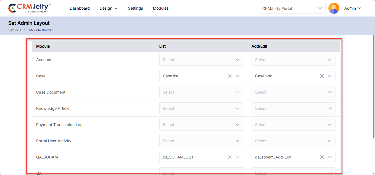Click the Module Builder breadcrumb link
The height and width of the screenshot is (175, 375).
pyautogui.click(x=41, y=30)
